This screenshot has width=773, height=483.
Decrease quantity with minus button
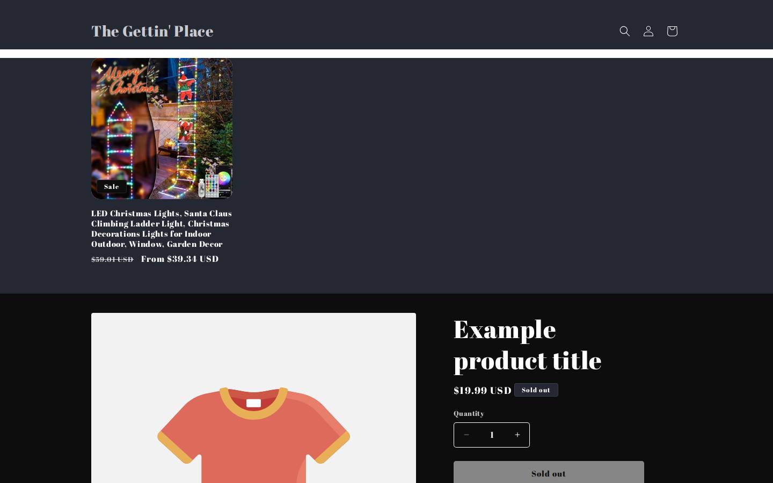point(466,435)
